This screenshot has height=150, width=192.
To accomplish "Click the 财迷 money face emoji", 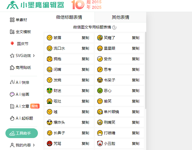I will pos(49,91).
